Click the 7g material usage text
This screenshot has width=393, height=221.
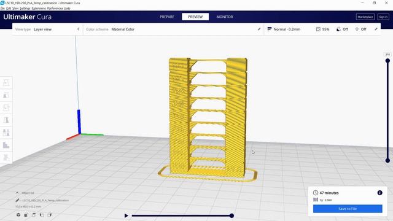[x=326, y=200]
